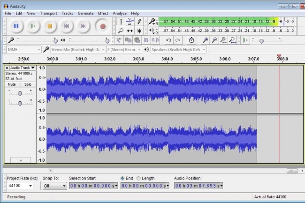Toggle Solo on the Audio Track
This screenshot has height=203, width=305.
[28, 84]
